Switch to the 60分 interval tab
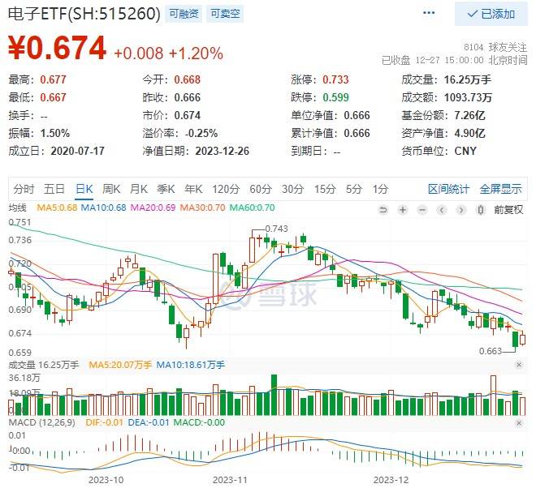The image size is (536, 488). click(x=261, y=189)
